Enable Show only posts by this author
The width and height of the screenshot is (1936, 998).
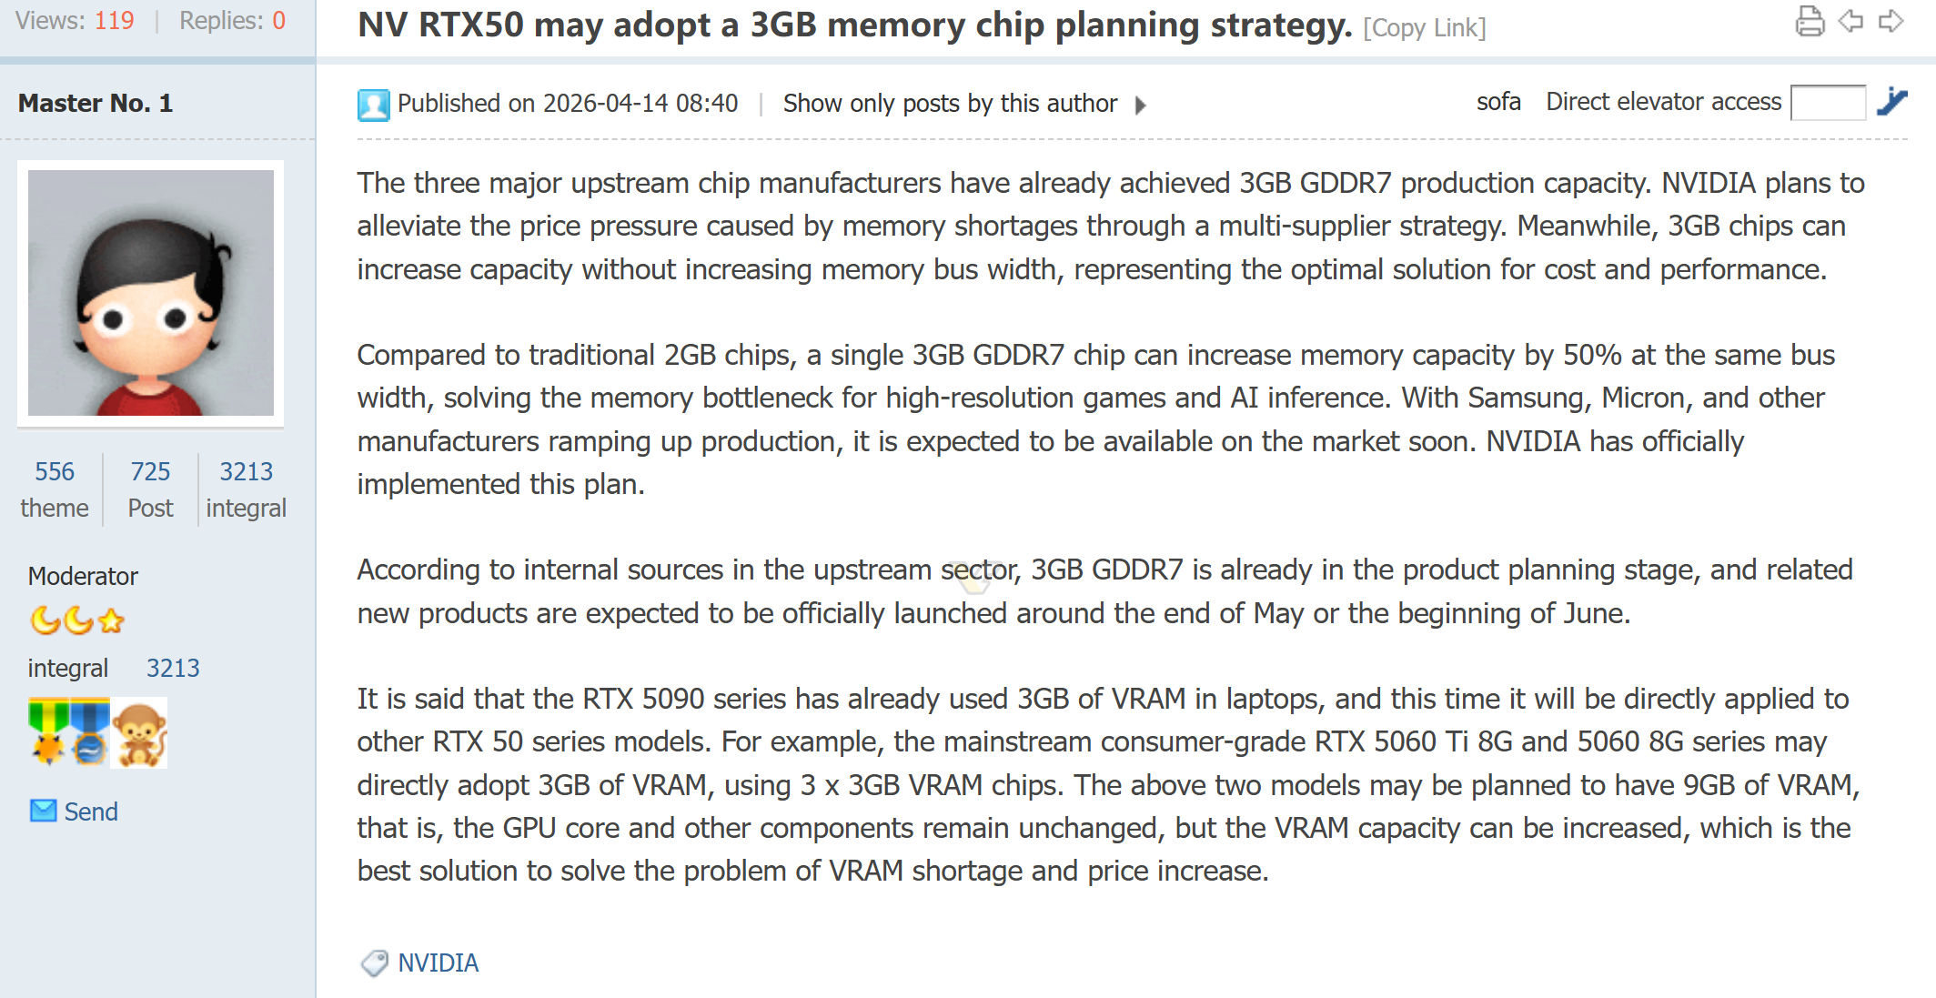click(x=949, y=103)
